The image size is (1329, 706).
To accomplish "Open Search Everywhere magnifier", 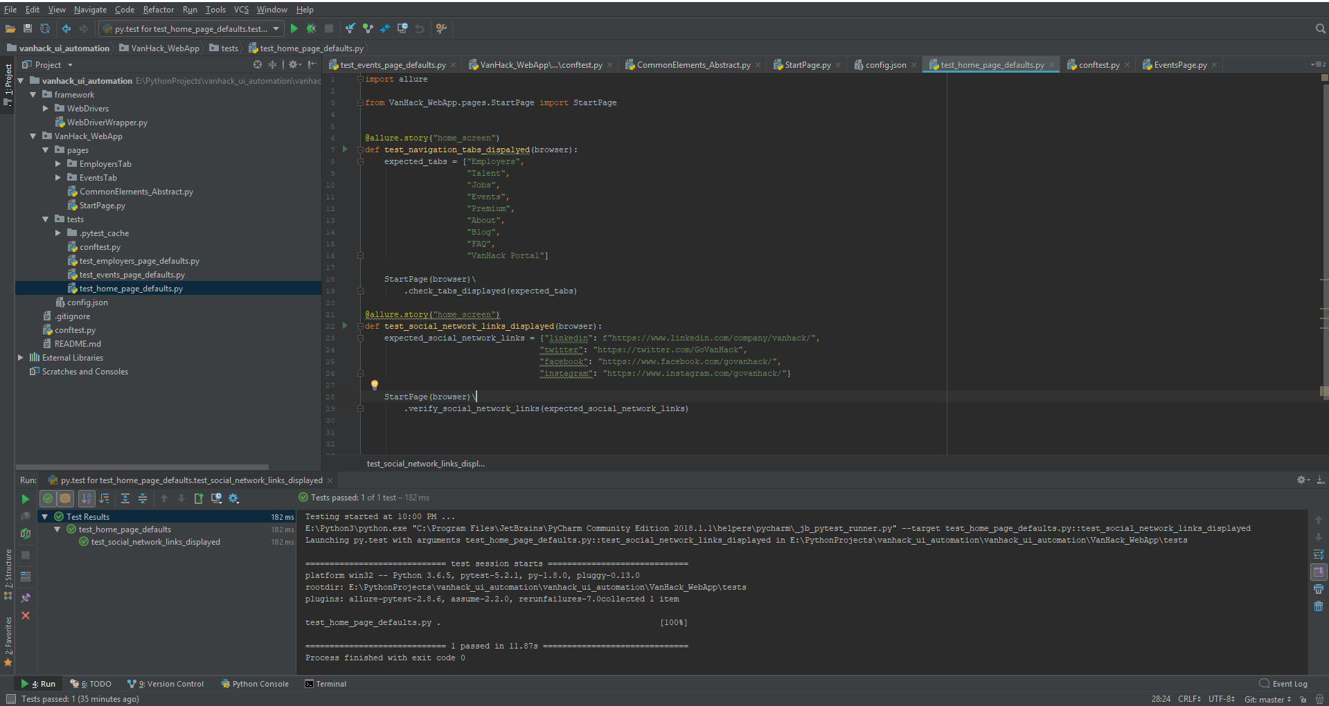I will click(x=1319, y=28).
